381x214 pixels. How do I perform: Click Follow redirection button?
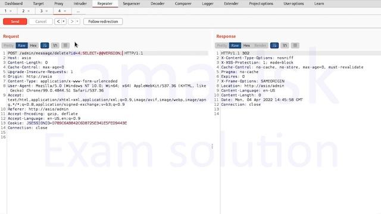point(103,21)
